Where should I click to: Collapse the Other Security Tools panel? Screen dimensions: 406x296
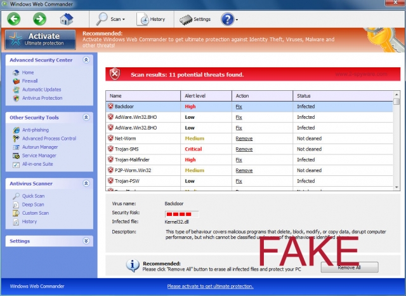(86, 118)
